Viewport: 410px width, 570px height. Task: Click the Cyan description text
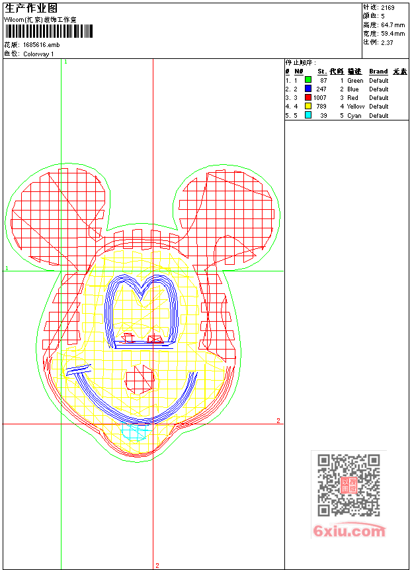tap(354, 116)
